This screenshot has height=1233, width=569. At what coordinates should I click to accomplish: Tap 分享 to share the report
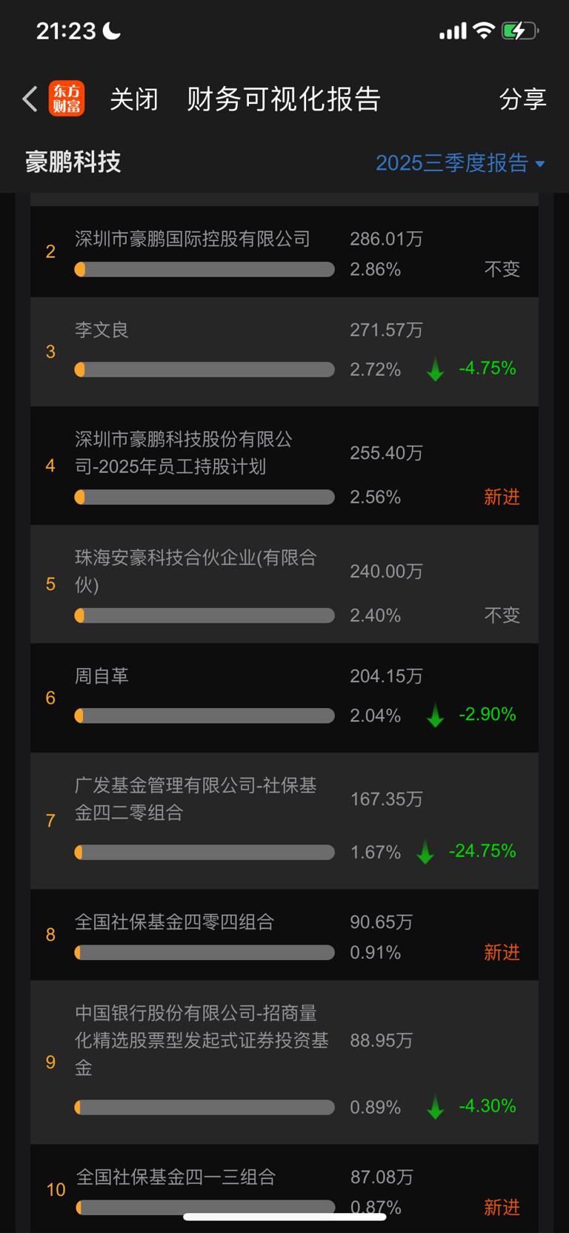pos(522,99)
